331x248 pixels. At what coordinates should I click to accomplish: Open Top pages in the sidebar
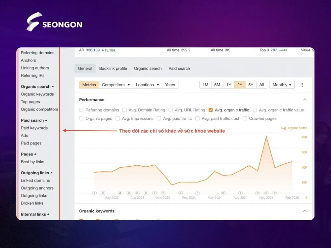point(30,102)
